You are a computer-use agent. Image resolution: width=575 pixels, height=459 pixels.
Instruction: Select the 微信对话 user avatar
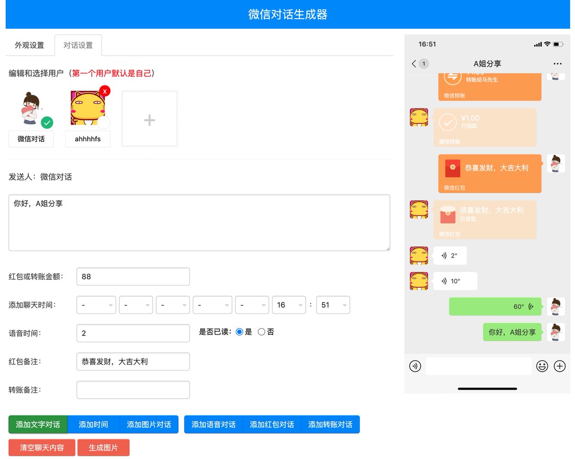31,109
